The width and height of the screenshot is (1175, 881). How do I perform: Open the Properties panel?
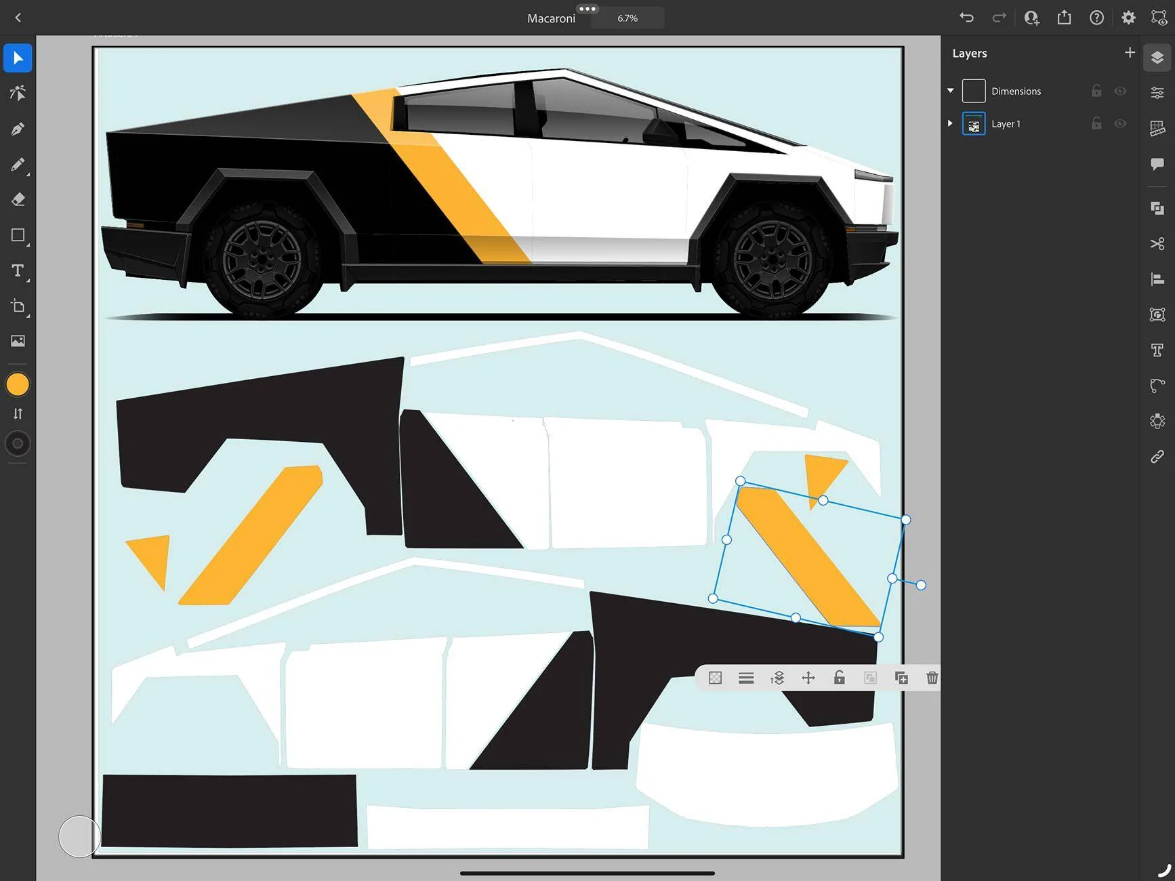[1157, 93]
